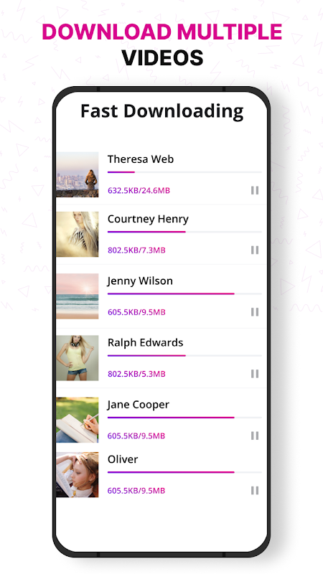Screen dimensions: 323x574
Task: Pause the Courtney Henry download
Action: (x=255, y=250)
